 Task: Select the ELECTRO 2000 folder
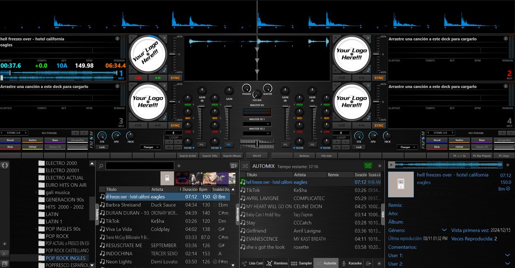pos(61,163)
